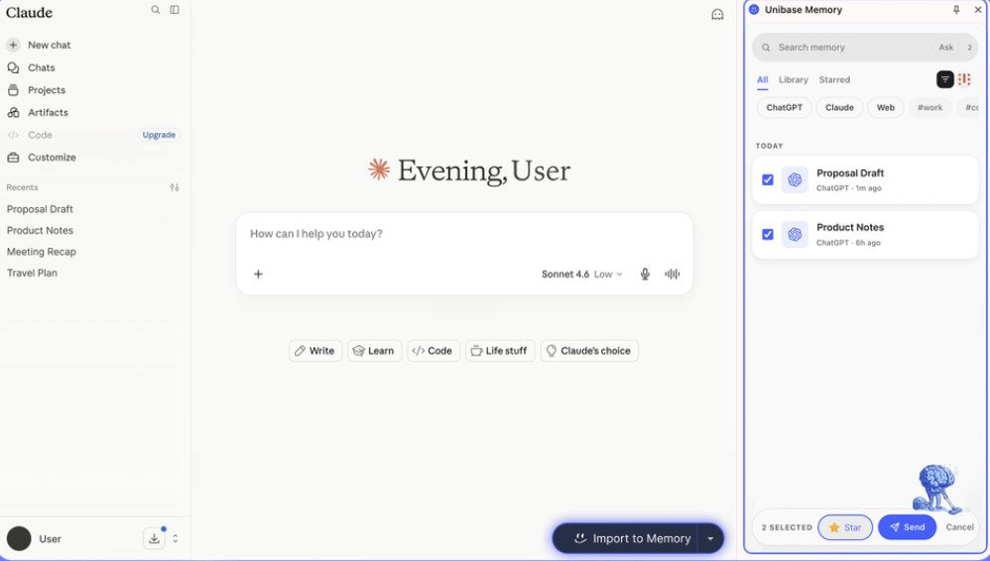990x561 pixels.
Task: Toggle the orange grid view icon
Action: coord(964,79)
